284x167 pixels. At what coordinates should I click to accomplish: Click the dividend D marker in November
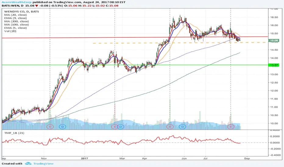point(62,127)
